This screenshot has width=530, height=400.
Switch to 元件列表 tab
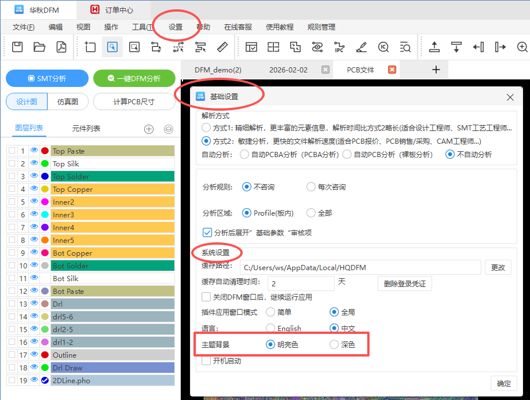coord(86,128)
